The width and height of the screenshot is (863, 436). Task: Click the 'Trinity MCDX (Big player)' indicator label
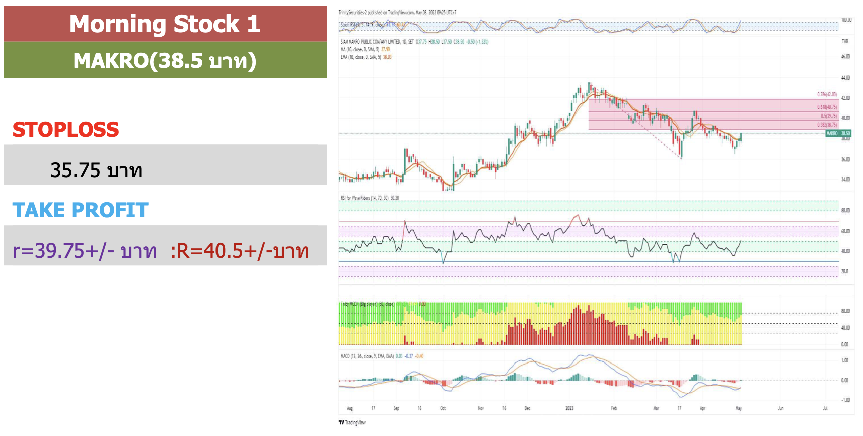[368, 304]
